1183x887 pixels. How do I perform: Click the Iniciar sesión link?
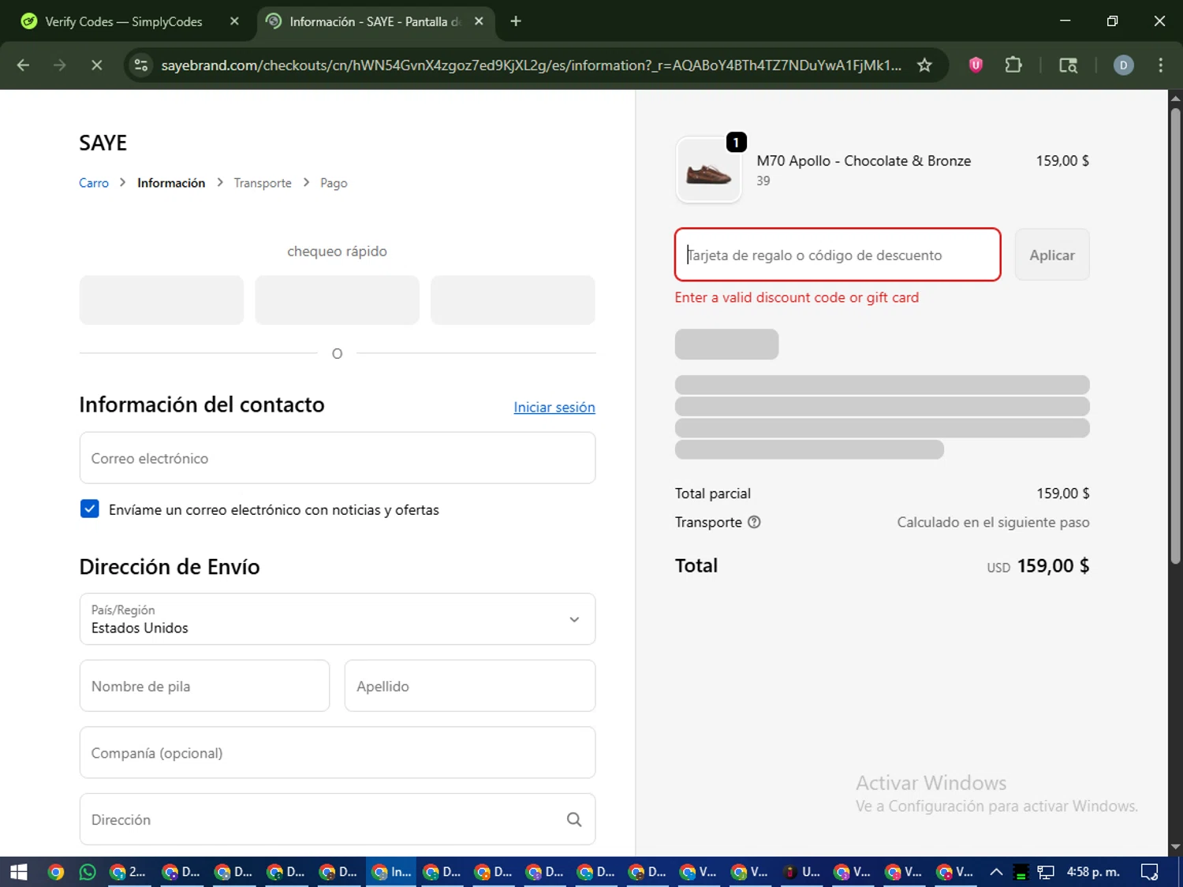click(554, 407)
